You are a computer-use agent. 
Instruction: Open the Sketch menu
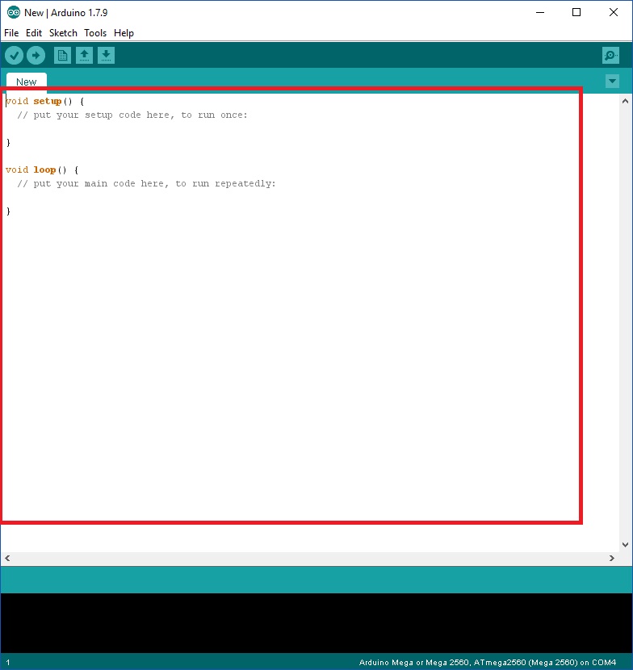pyautogui.click(x=63, y=33)
